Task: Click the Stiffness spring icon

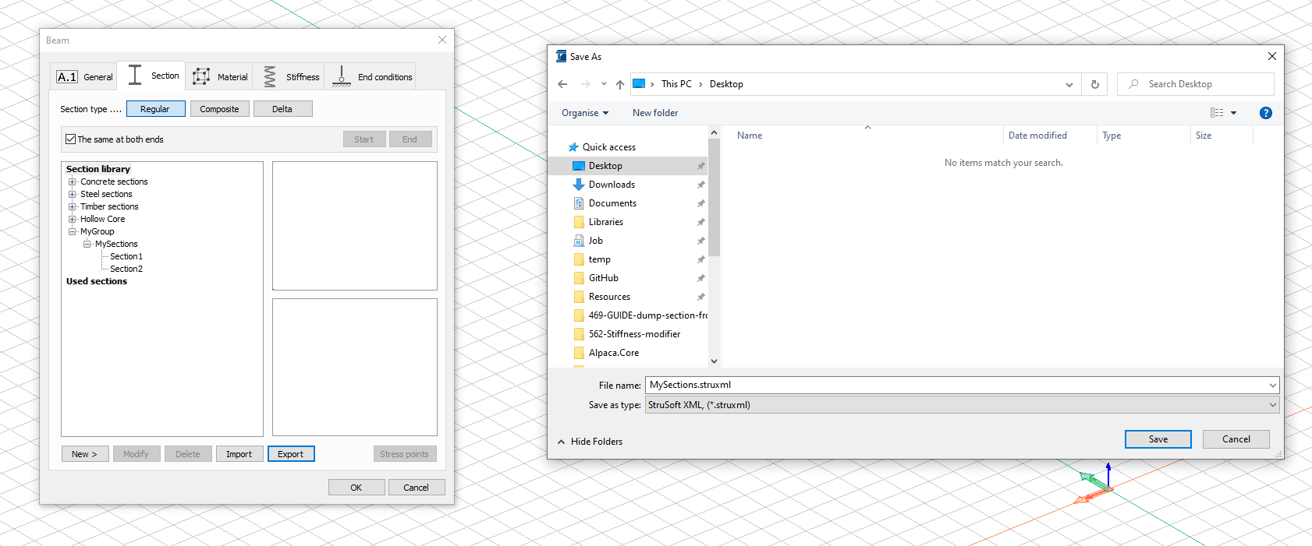Action: (270, 76)
